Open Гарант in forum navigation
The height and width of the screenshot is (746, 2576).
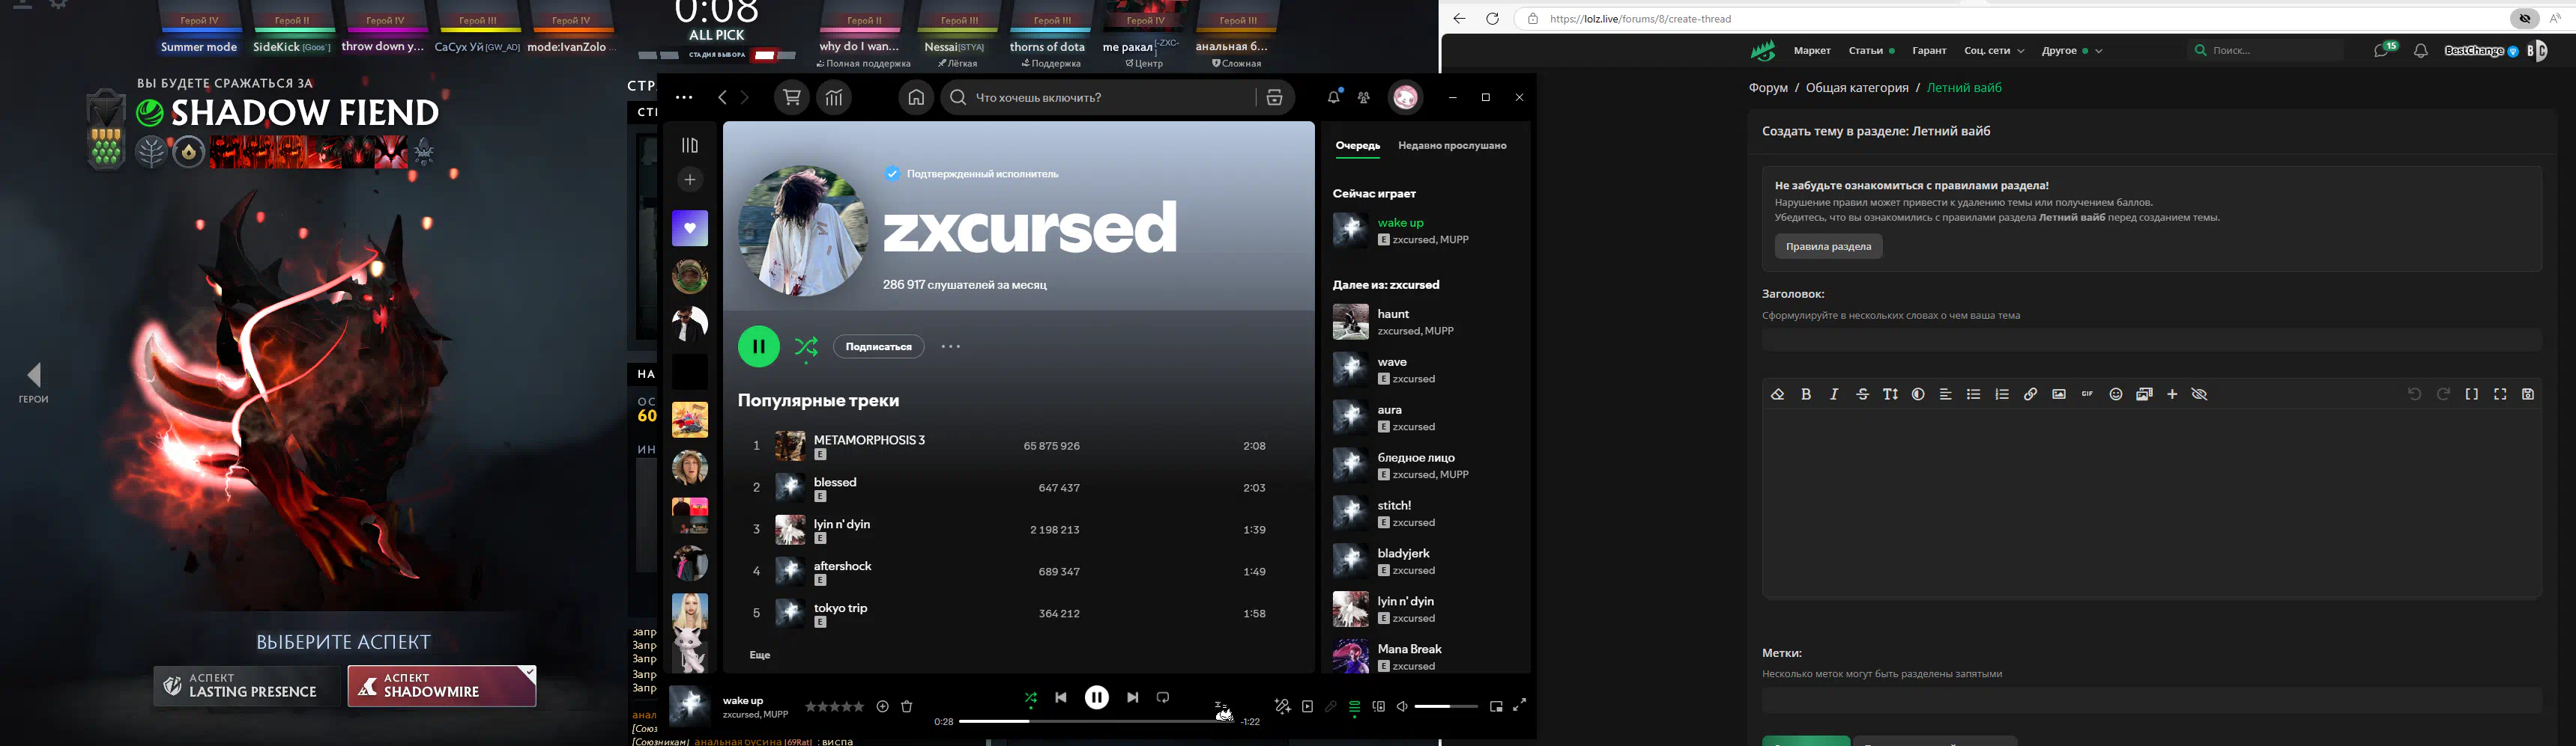(x=1929, y=51)
